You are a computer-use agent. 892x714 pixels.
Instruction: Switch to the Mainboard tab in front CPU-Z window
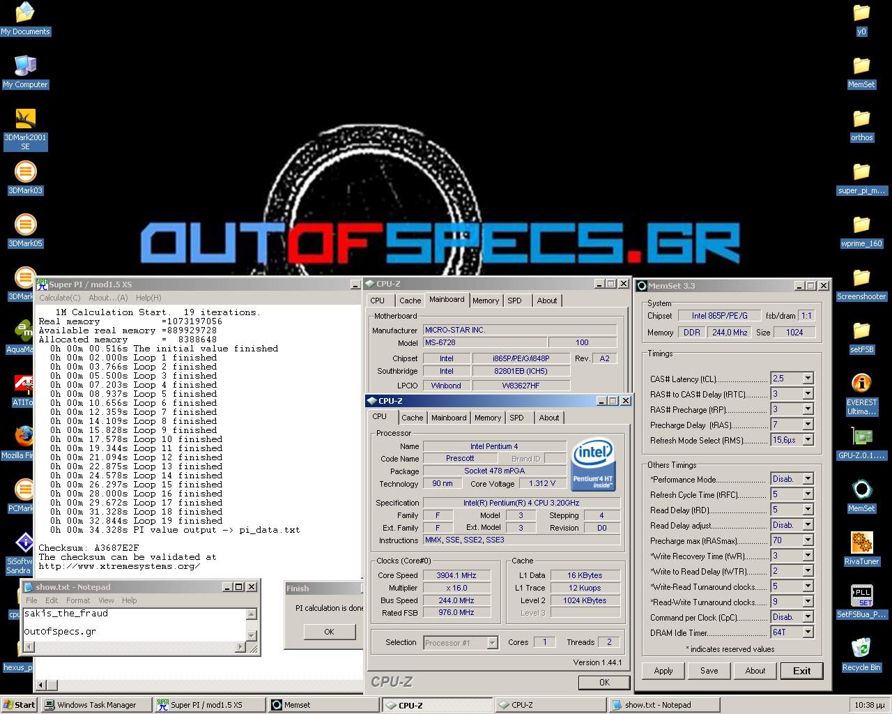pyautogui.click(x=449, y=418)
